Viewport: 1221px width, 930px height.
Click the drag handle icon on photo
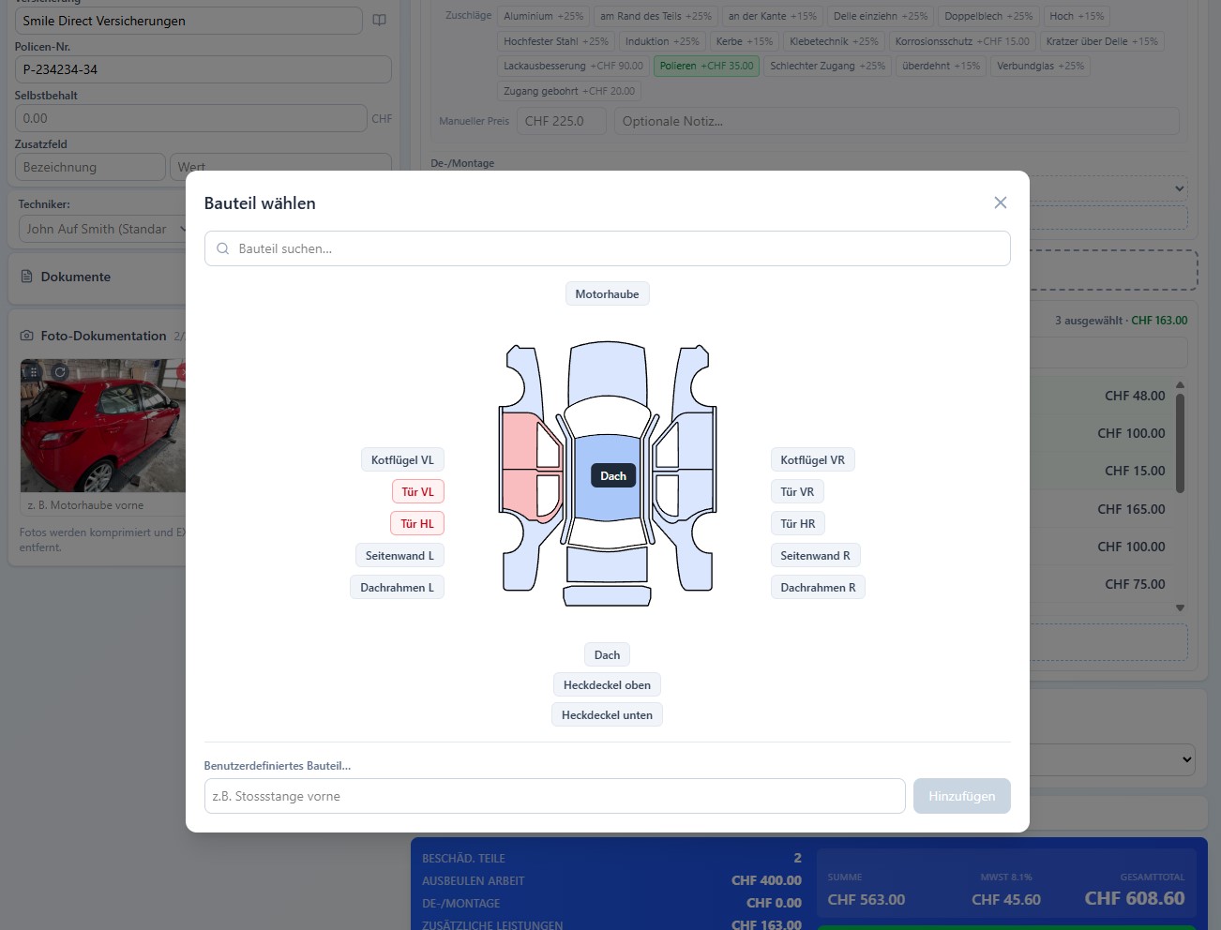coord(32,372)
